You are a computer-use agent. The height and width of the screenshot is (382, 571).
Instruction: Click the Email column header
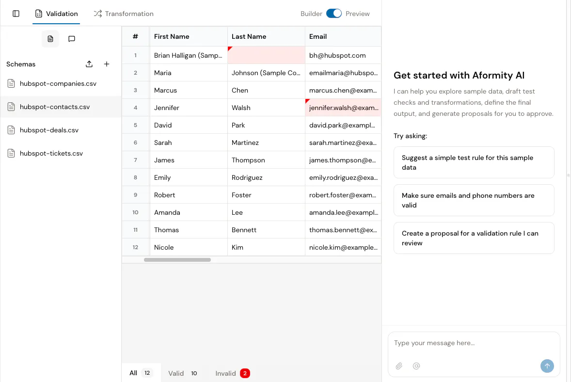[x=343, y=36]
